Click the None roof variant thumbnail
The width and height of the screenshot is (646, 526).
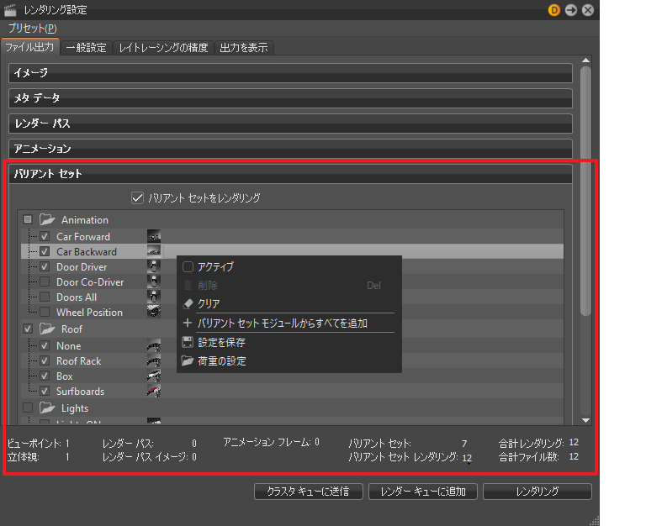[154, 345]
